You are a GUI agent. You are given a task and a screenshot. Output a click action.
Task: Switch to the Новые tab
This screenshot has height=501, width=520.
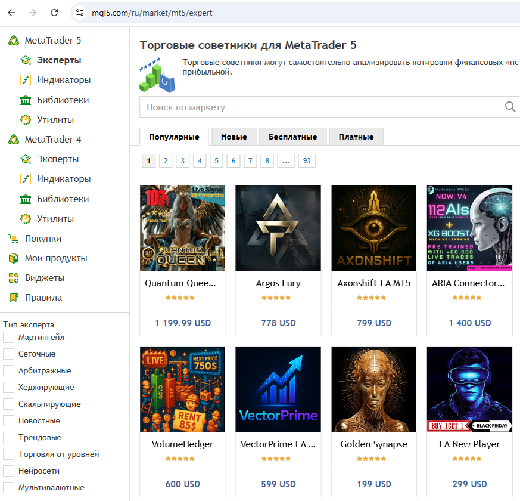[234, 137]
